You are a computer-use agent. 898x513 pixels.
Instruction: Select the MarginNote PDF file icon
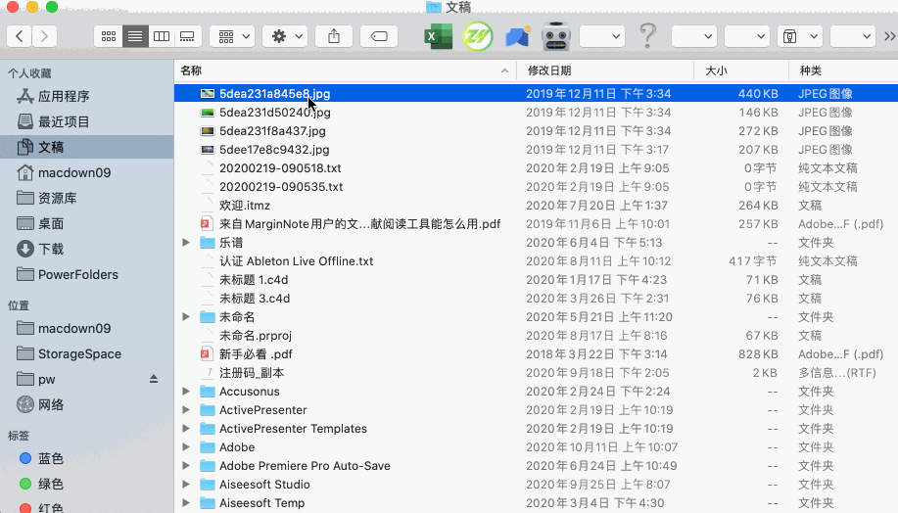pos(208,224)
